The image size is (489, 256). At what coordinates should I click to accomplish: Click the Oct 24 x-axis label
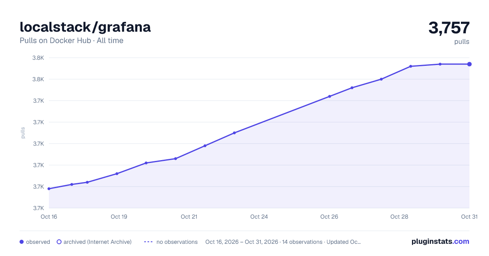(259, 217)
